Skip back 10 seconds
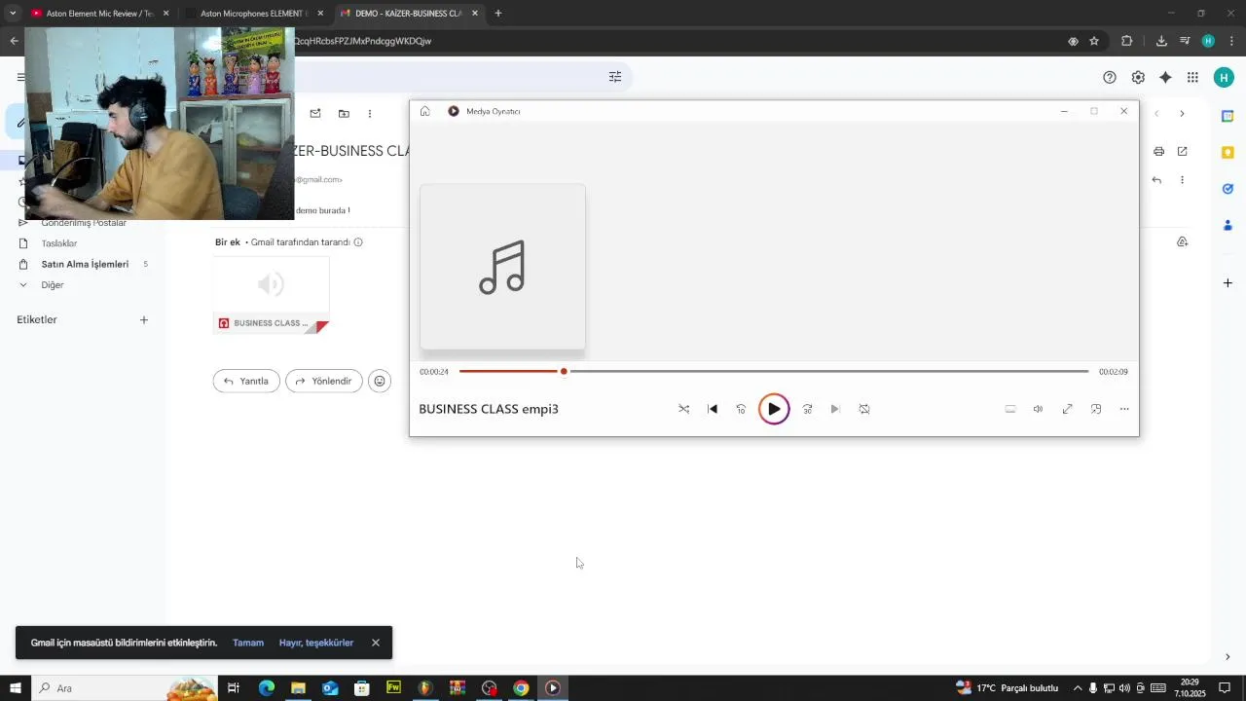Screen dimensions: 1246x701 tap(741, 409)
